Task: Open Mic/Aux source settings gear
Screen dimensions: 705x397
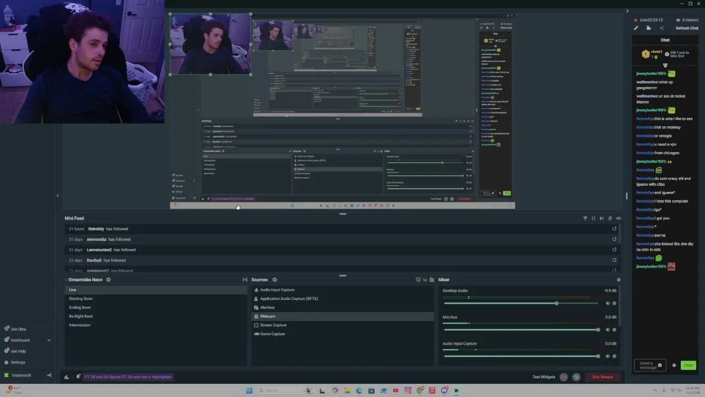Action: (614, 330)
